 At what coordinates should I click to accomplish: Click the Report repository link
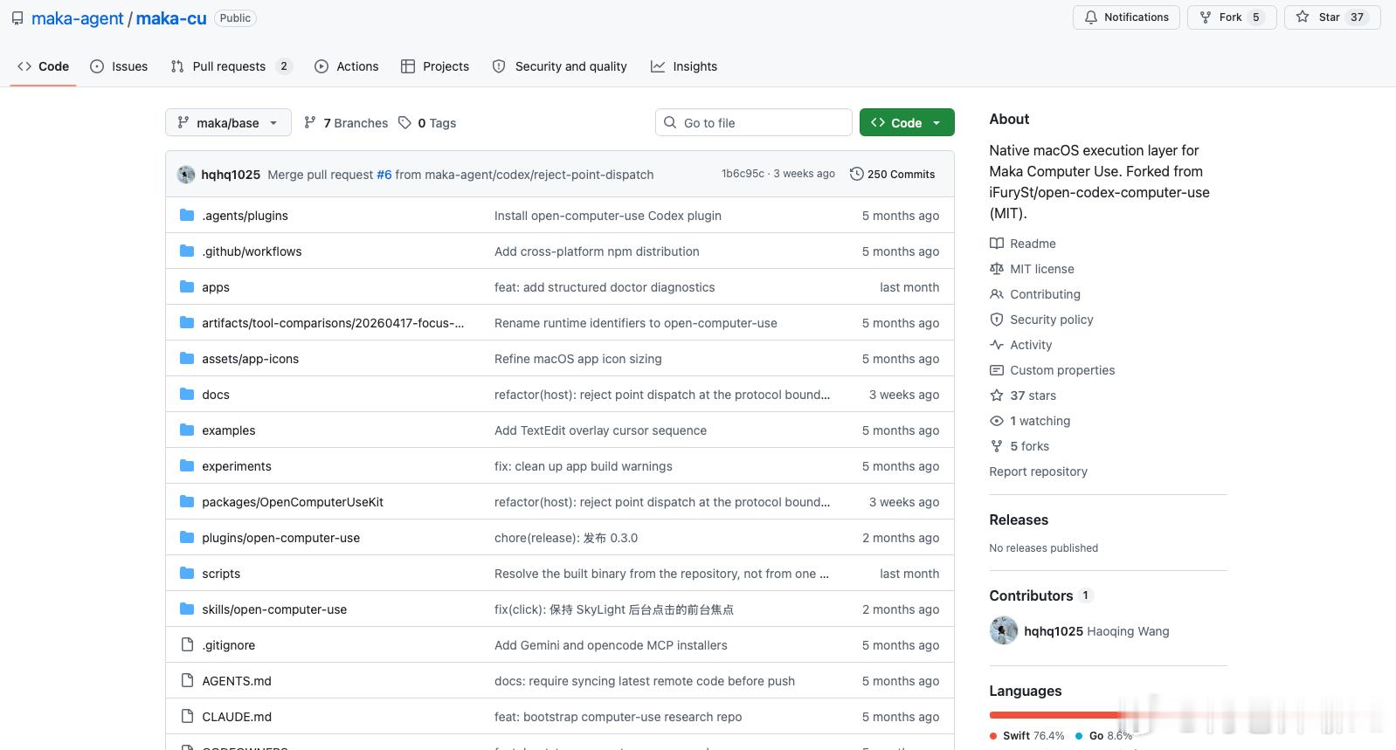coord(1038,471)
